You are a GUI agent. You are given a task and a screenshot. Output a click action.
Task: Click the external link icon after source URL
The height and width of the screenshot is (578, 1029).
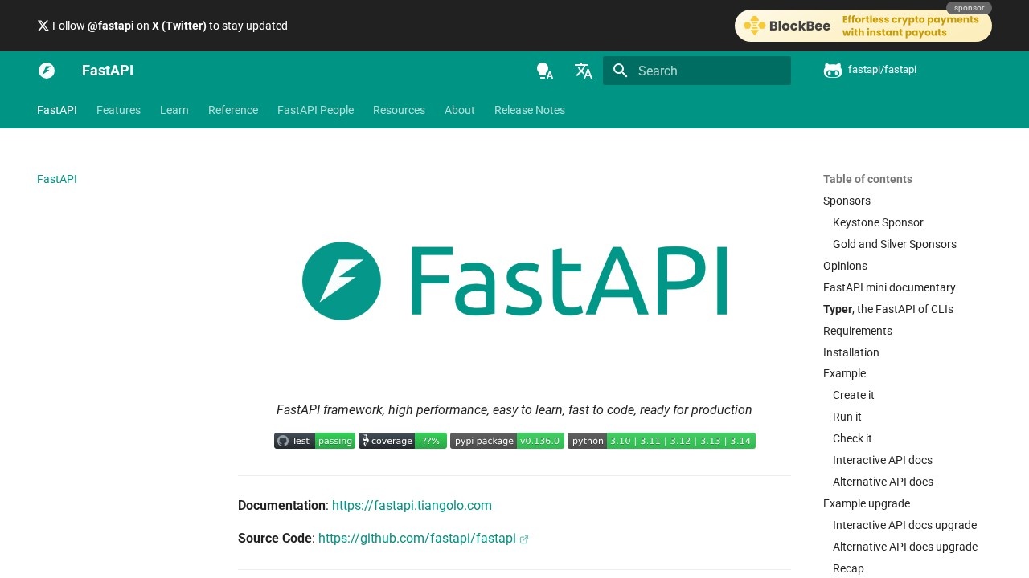tap(524, 539)
